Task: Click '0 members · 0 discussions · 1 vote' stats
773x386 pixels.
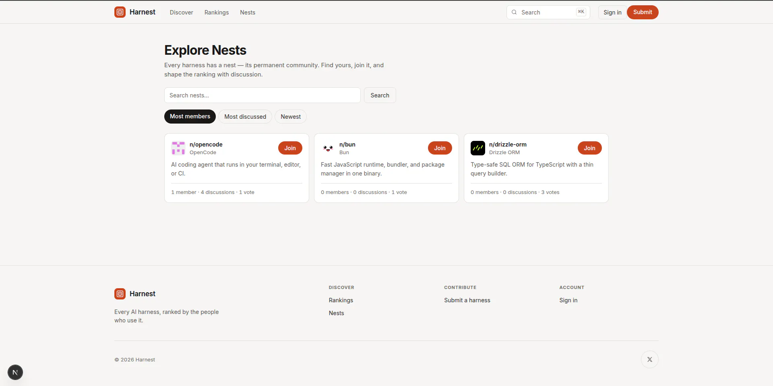Action: tap(364, 192)
